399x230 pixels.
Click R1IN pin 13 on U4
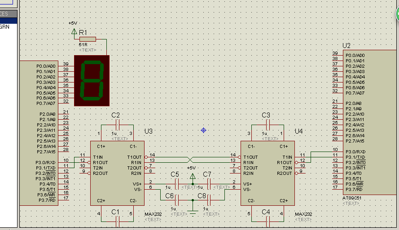(235, 162)
